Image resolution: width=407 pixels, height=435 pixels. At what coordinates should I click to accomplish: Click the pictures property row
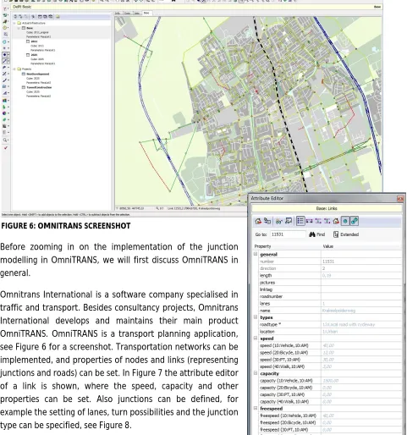(x=330, y=283)
